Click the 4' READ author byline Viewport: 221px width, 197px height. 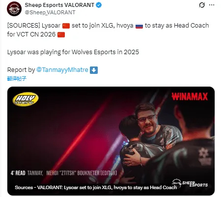tap(64, 173)
